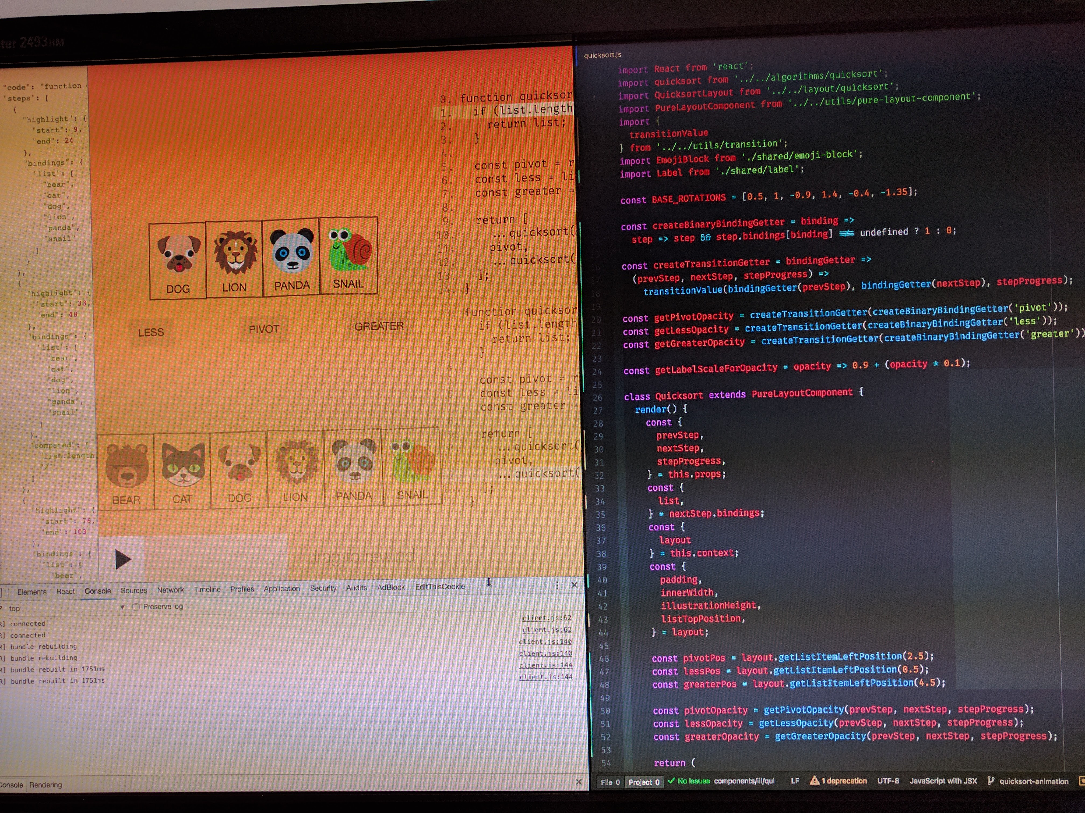Click the PANDA emoji card in top row

pos(292,257)
